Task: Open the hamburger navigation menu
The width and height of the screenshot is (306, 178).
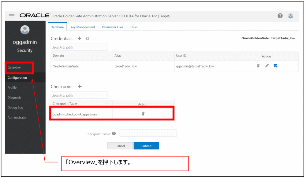Action: 12,16
